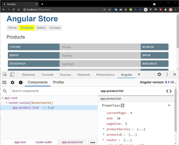Go back with the browser back arrow
179x145 pixels.
click(x=4, y=10)
